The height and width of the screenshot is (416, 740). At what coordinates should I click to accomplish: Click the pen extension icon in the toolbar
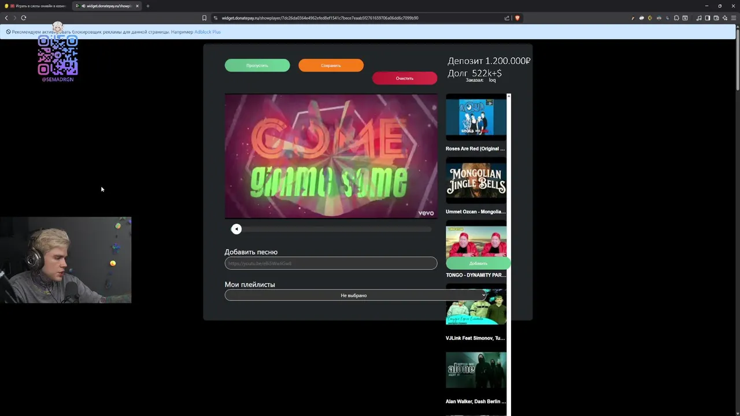coord(633,18)
